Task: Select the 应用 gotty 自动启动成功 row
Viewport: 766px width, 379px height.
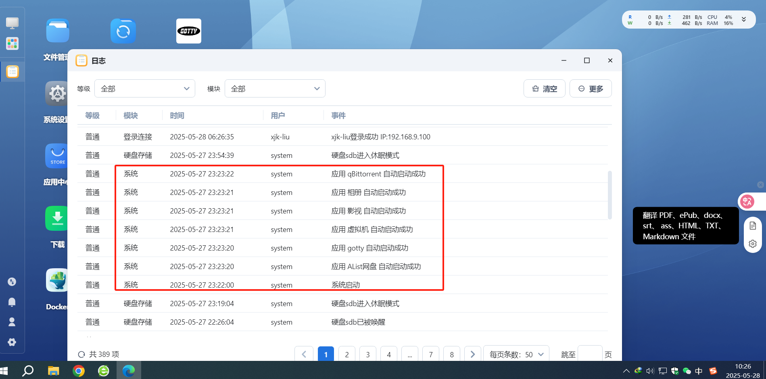Action: 343,248
